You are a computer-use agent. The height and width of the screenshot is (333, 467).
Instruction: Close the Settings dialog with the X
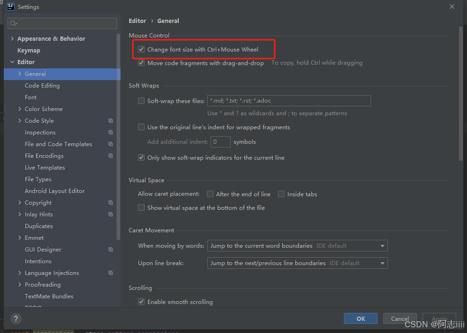452,7
